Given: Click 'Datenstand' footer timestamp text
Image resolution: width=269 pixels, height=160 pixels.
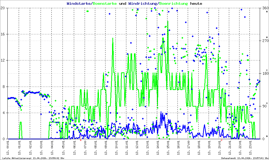Looking at the screenshot, I should pyautogui.click(x=245, y=158).
